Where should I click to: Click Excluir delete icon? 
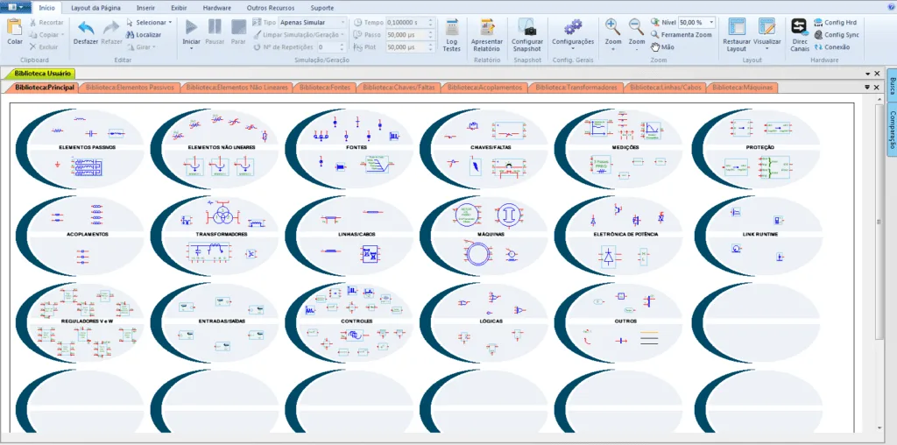(x=32, y=47)
